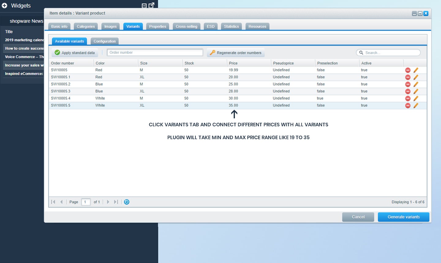Click Regenerate order numbers button
The height and width of the screenshot is (263, 441).
(x=236, y=53)
